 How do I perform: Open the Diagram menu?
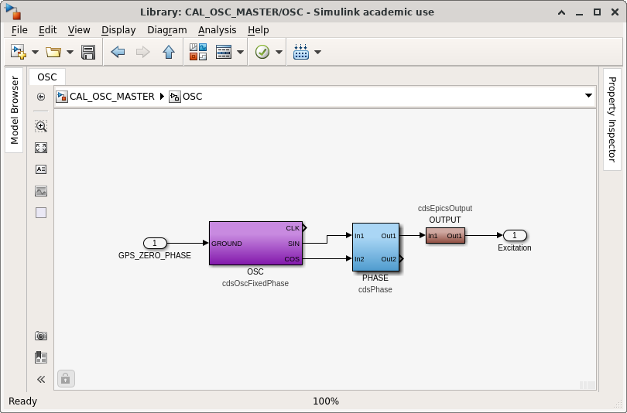[x=166, y=30]
